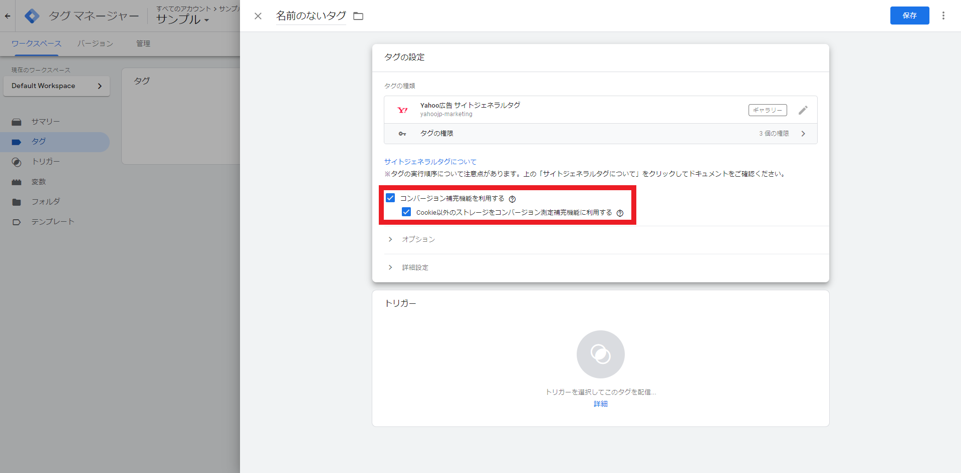Click the 変数 sidebar icon
The image size is (961, 473).
17,182
